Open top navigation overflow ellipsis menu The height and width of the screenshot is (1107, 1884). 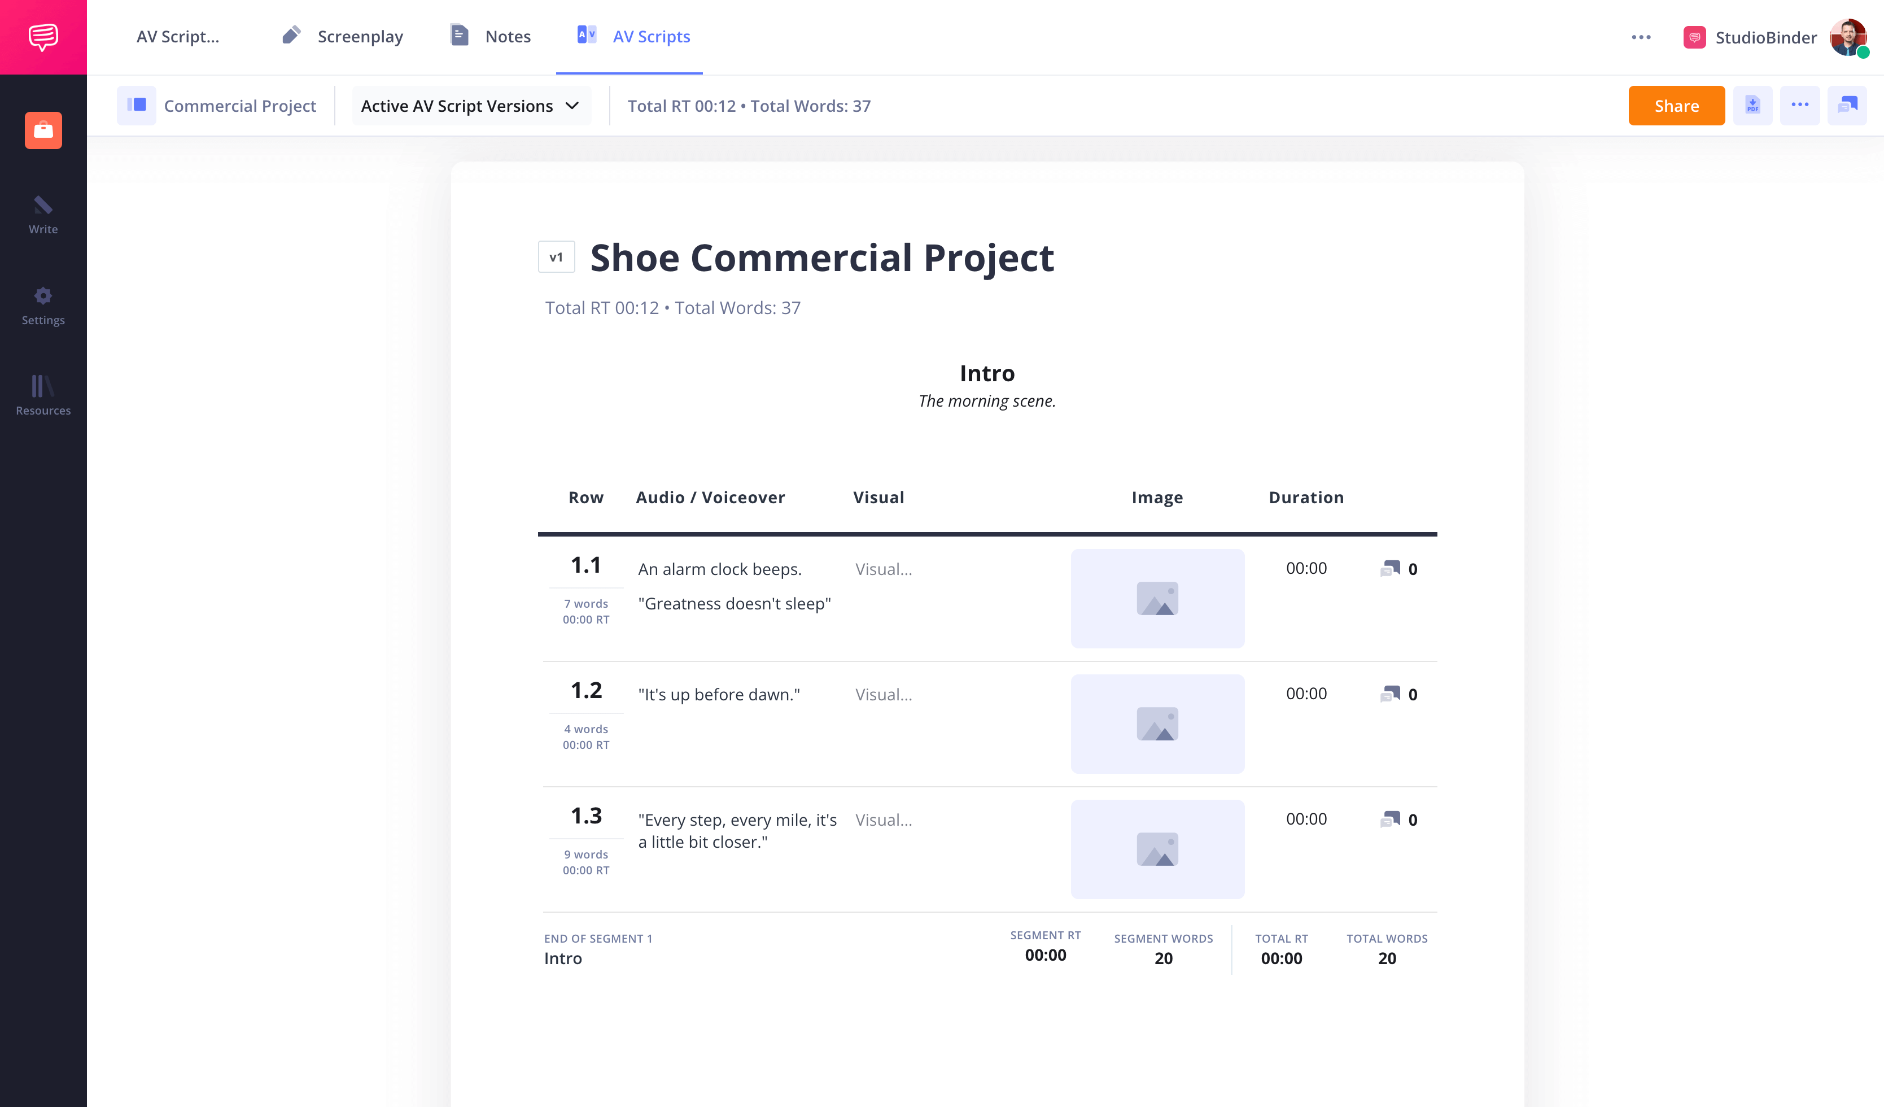[x=1640, y=37]
